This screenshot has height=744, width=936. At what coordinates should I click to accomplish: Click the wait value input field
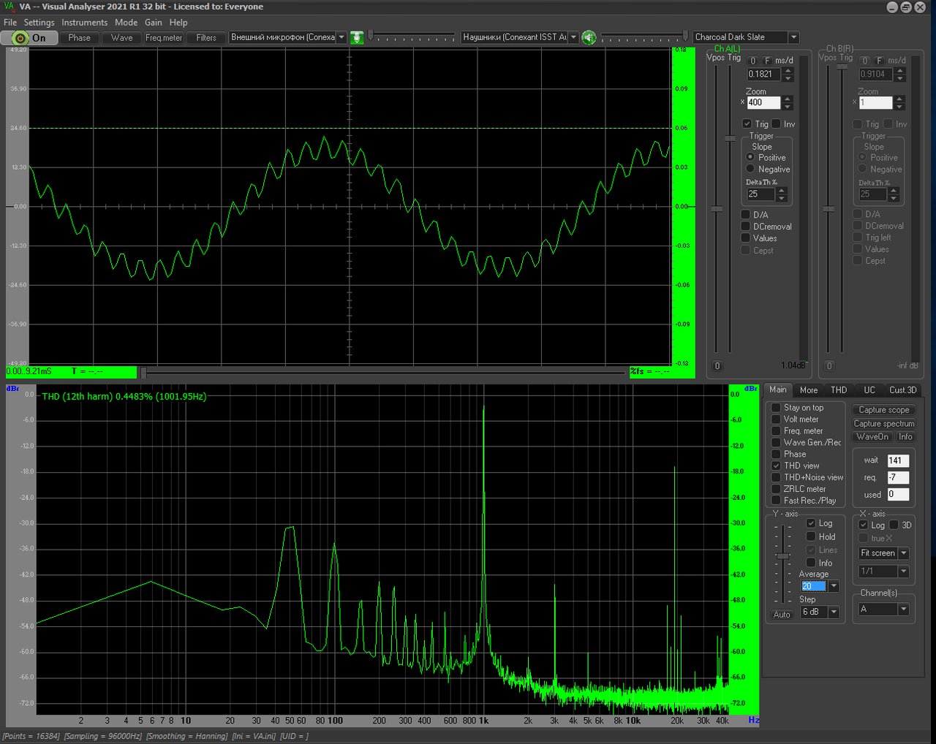[898, 460]
